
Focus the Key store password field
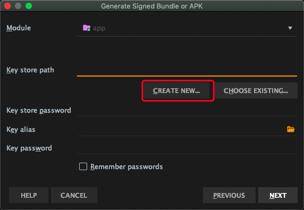coord(187,111)
